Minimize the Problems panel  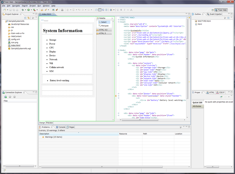point(187,127)
